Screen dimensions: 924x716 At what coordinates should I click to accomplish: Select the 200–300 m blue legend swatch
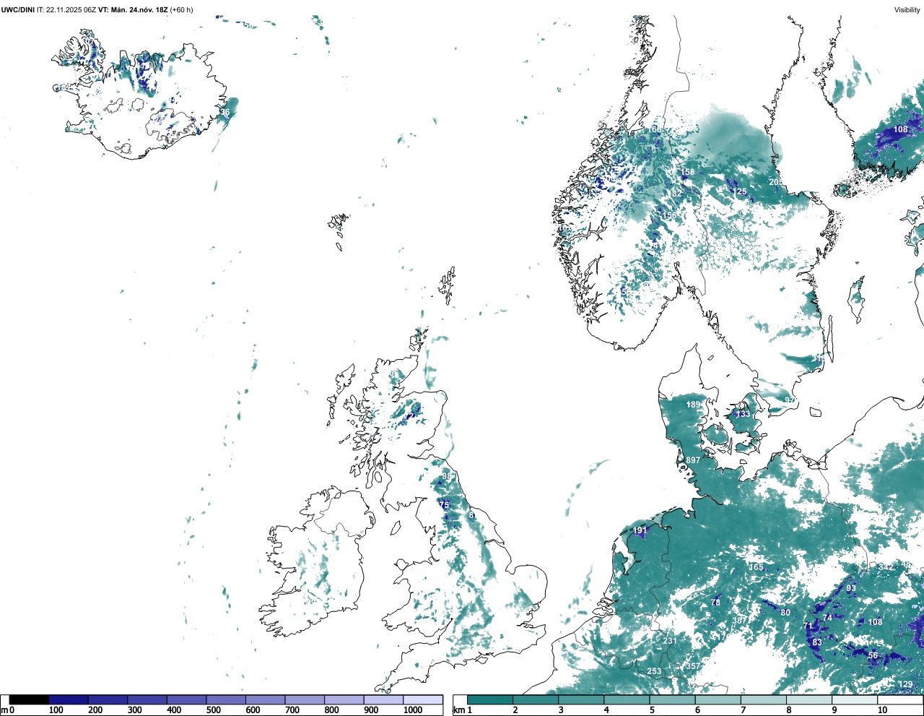(108, 699)
